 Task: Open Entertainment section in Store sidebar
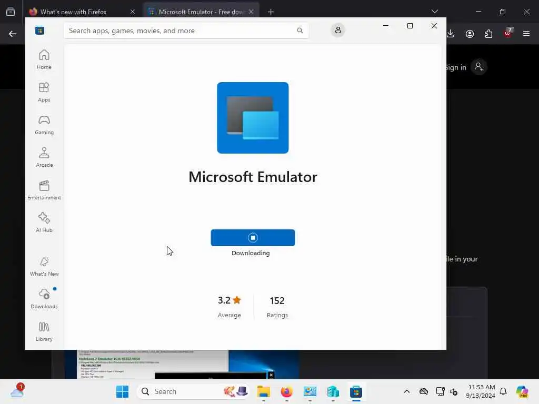click(x=44, y=190)
